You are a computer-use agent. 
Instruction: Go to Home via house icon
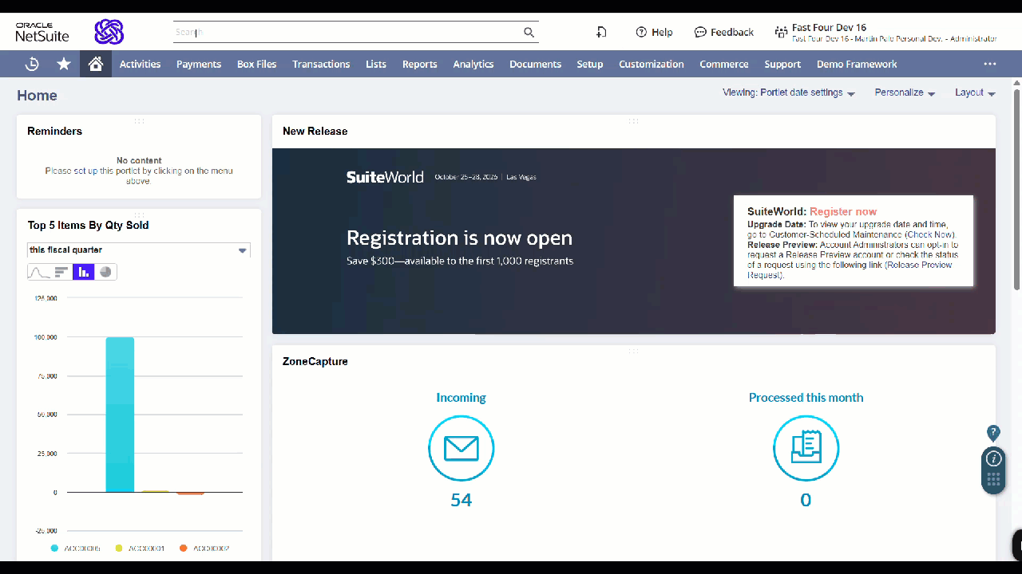click(96, 64)
